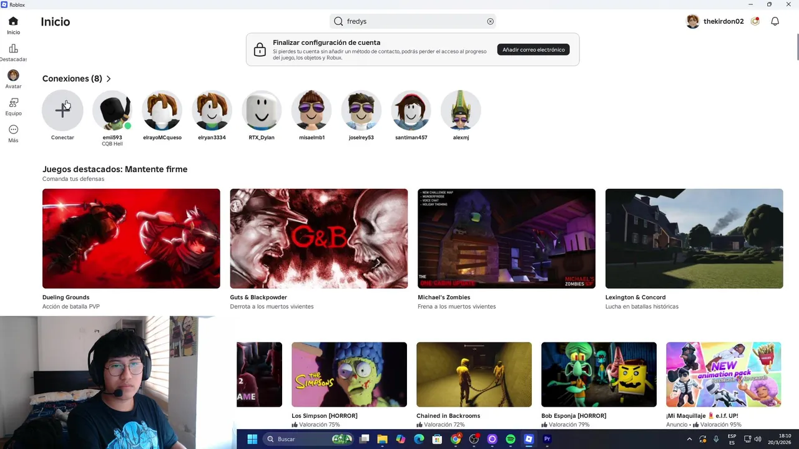Click the padlock icon in account banner
This screenshot has width=799, height=449.
point(260,49)
